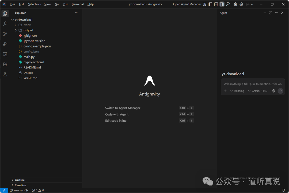Click Open Agent Manager button
Screen dimensions: 289x193
[187, 4]
